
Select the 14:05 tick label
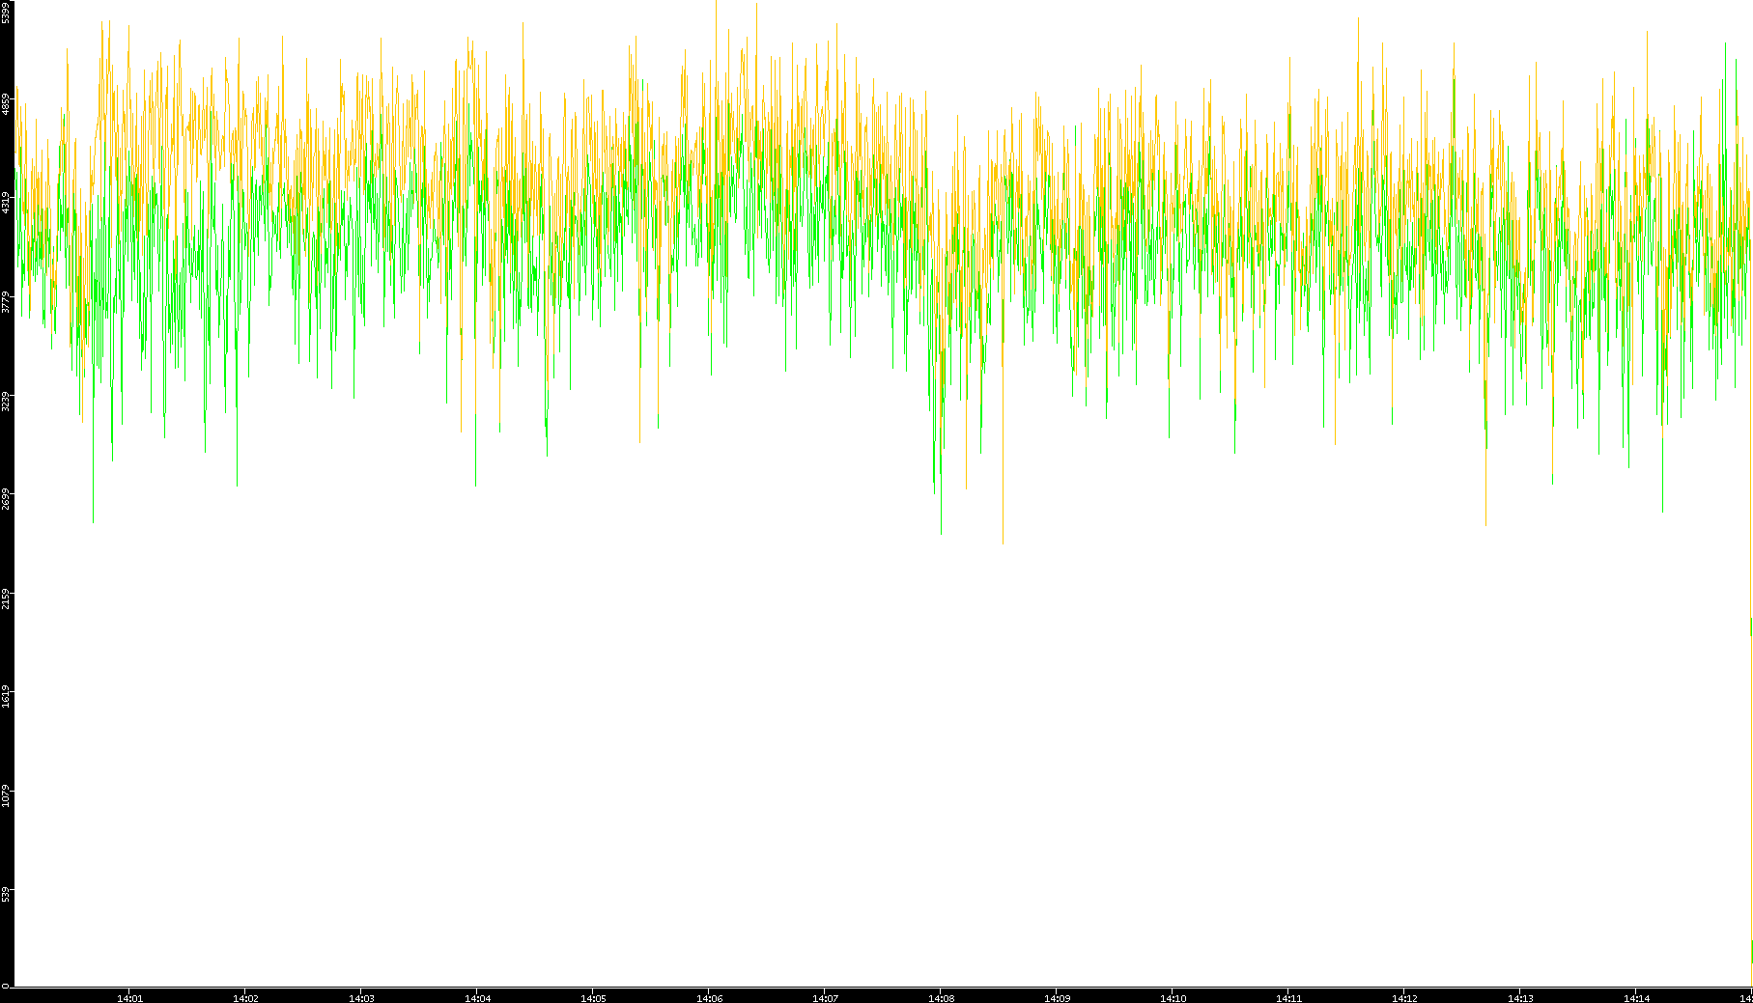594,998
